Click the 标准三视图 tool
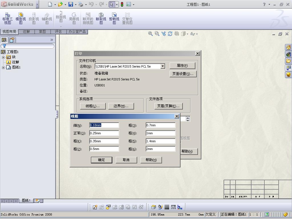The height and width of the screenshot is (219, 292). [x=7, y=19]
